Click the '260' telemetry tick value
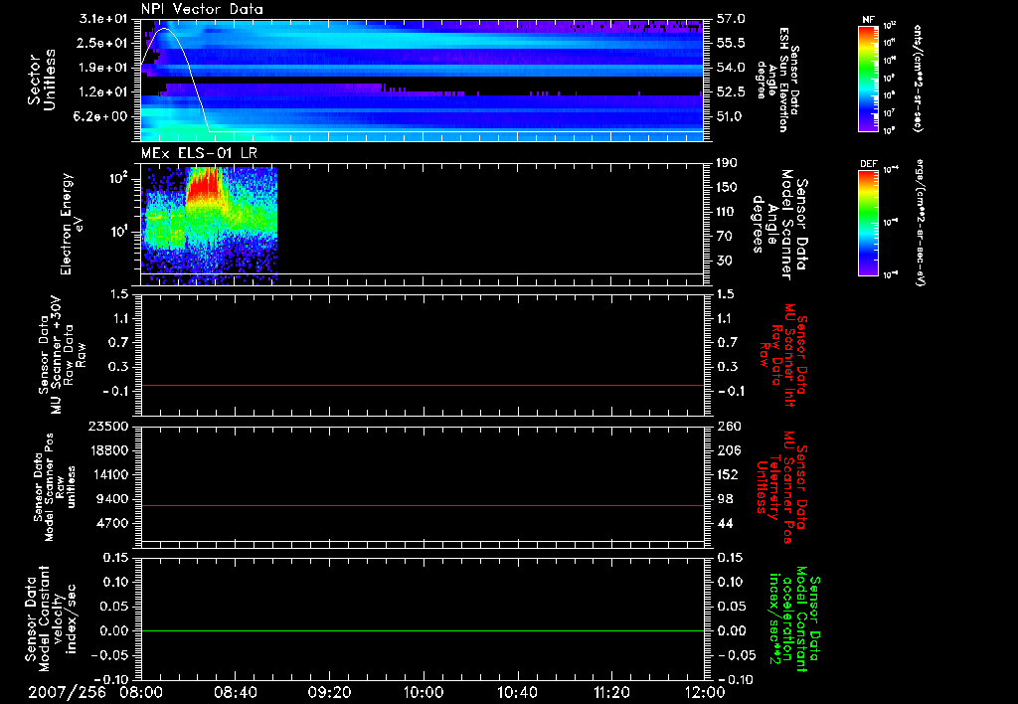 coord(727,426)
